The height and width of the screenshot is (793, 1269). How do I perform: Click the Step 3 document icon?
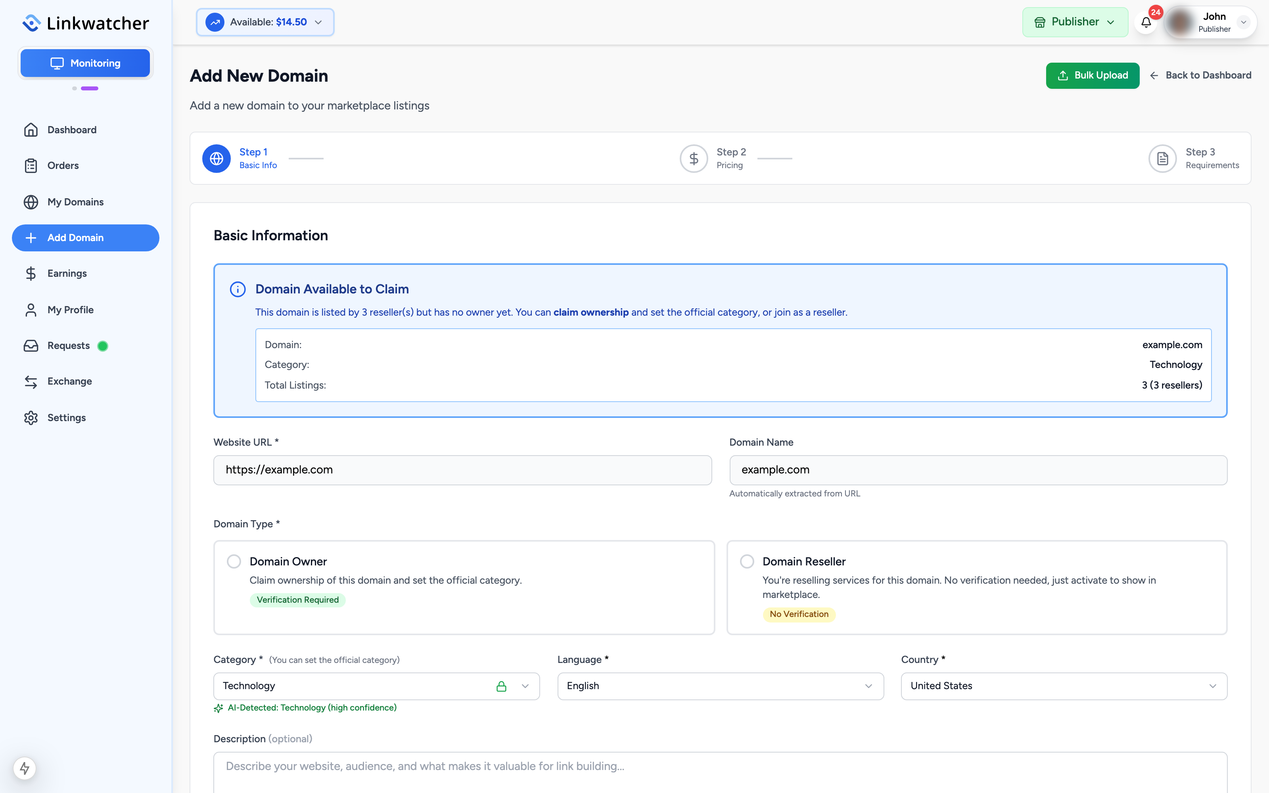[1163, 158]
